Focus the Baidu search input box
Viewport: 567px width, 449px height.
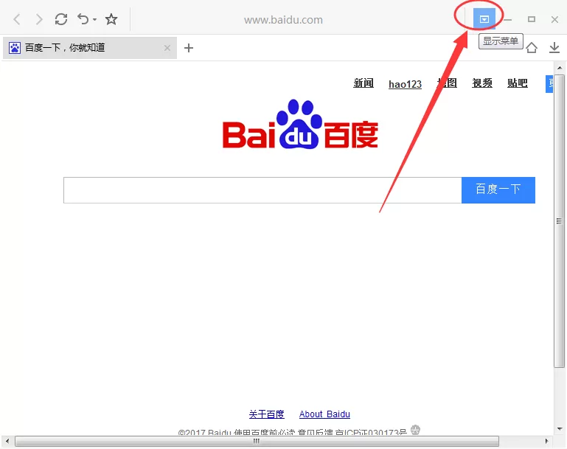click(x=262, y=190)
